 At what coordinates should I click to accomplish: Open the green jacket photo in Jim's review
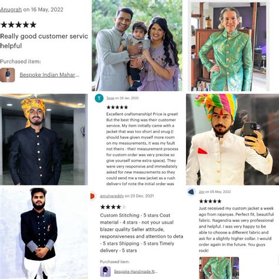[x=219, y=268]
